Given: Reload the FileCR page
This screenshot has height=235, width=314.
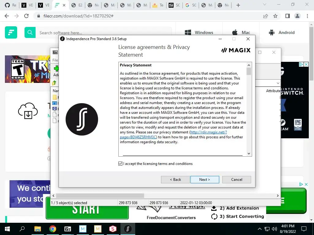Looking at the screenshot, I should [x=26, y=16].
